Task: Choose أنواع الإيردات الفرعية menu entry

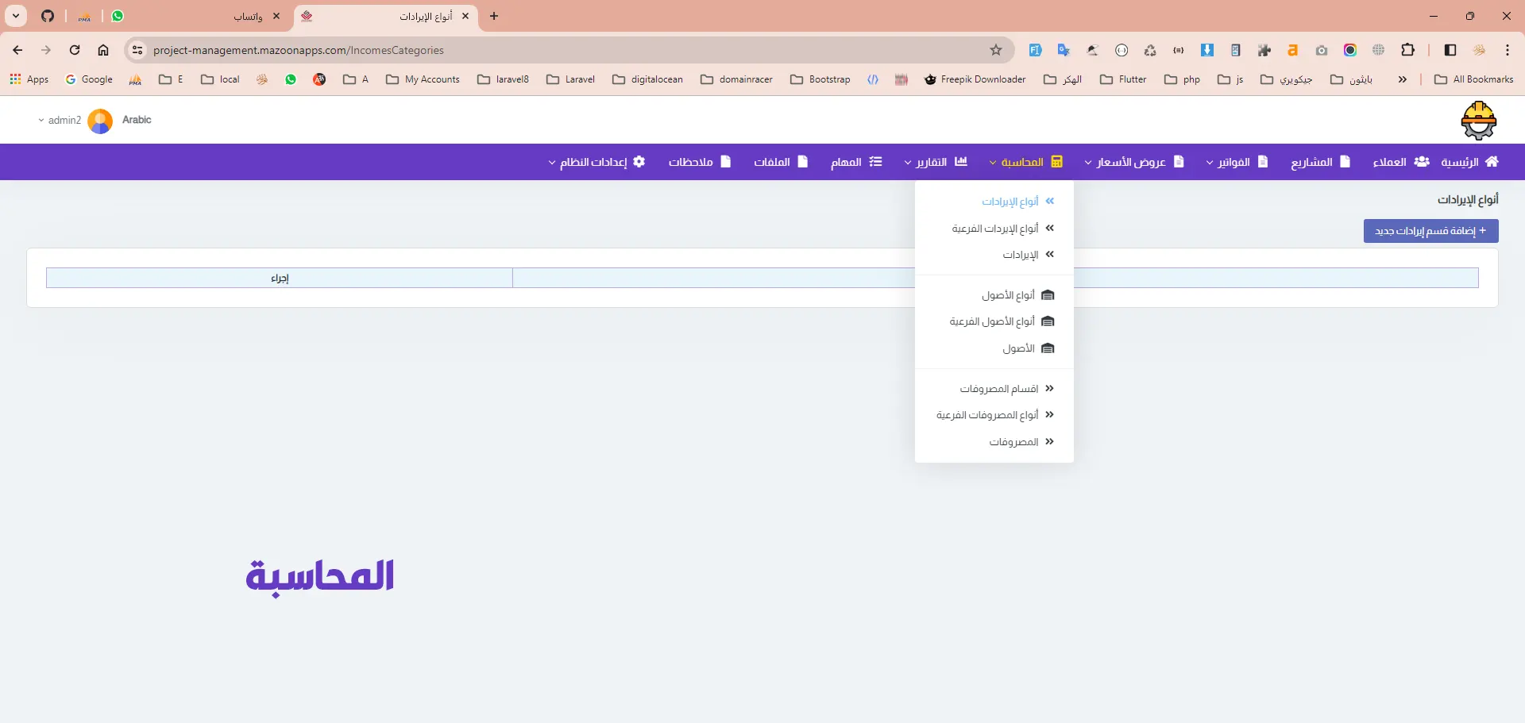Action: click(x=995, y=229)
